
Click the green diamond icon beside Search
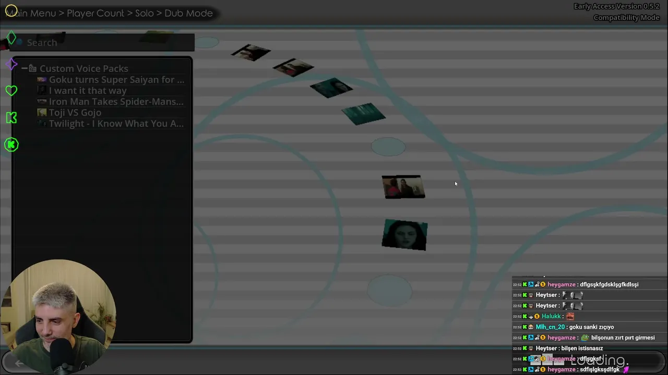point(11,38)
